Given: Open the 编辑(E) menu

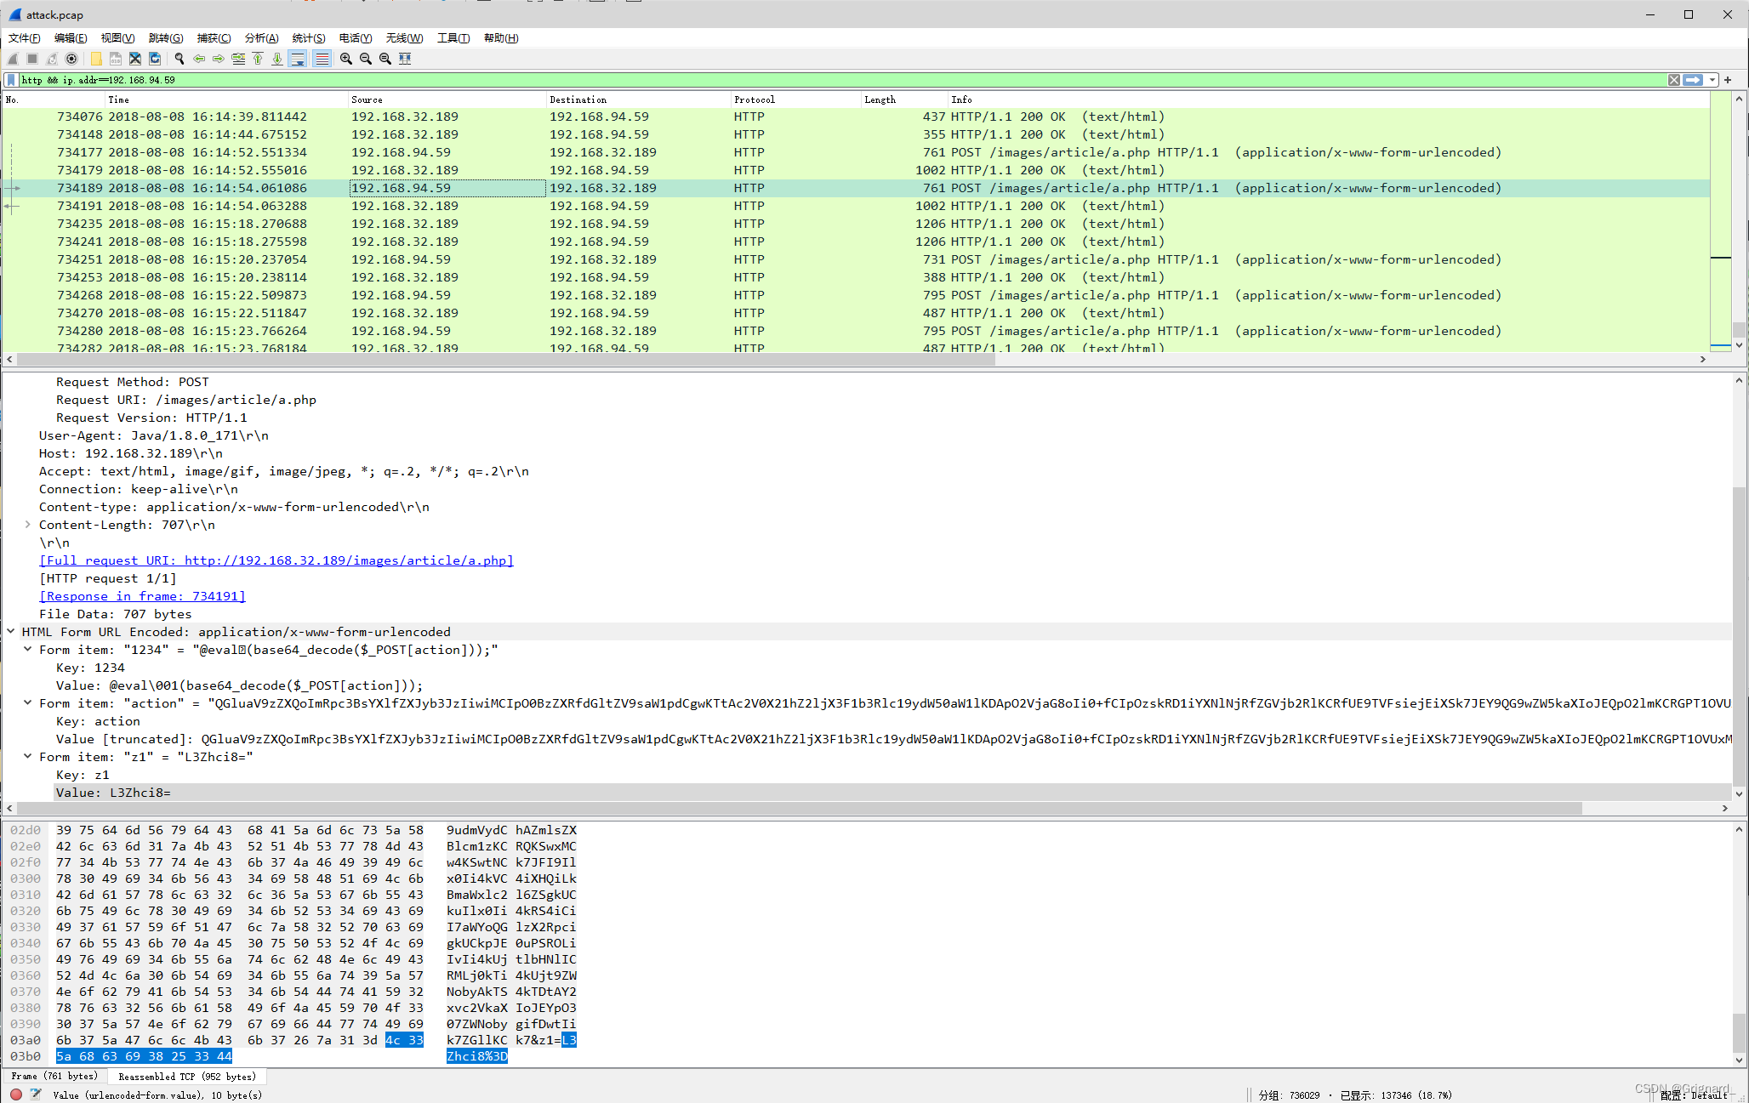Looking at the screenshot, I should [71, 38].
